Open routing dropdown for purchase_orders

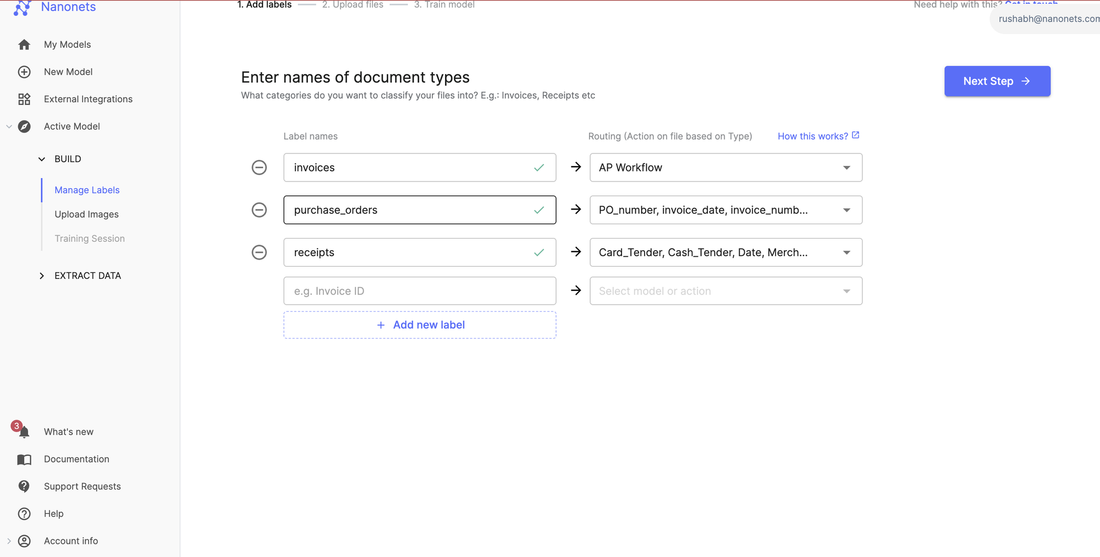pos(846,209)
